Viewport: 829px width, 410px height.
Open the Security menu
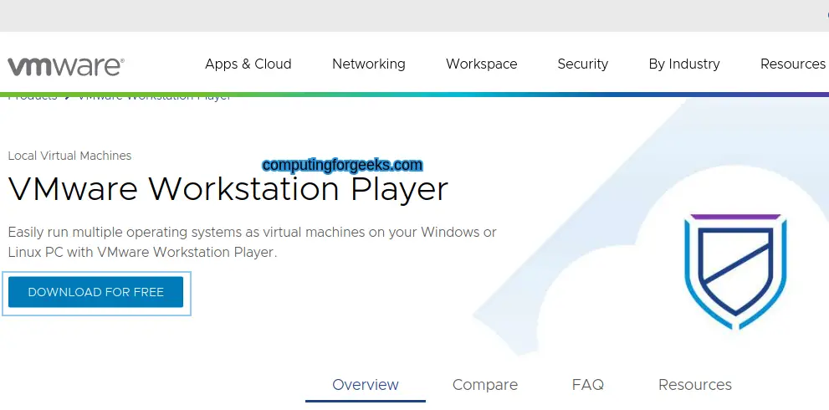point(582,64)
